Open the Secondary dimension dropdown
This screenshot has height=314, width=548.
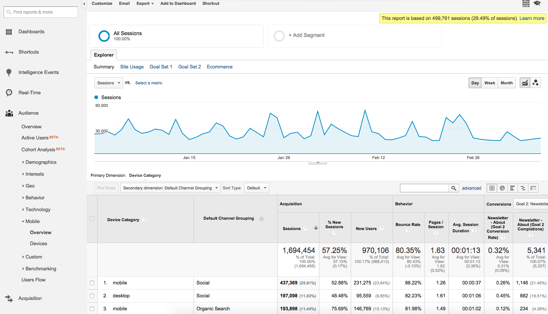click(x=170, y=188)
